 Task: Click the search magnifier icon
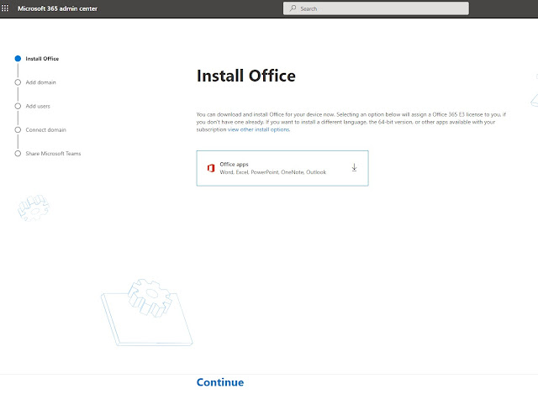(x=293, y=8)
